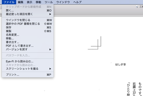The width and height of the screenshot is (143, 96).
Task: Select 名称変更... menu item
Action: (28, 35)
